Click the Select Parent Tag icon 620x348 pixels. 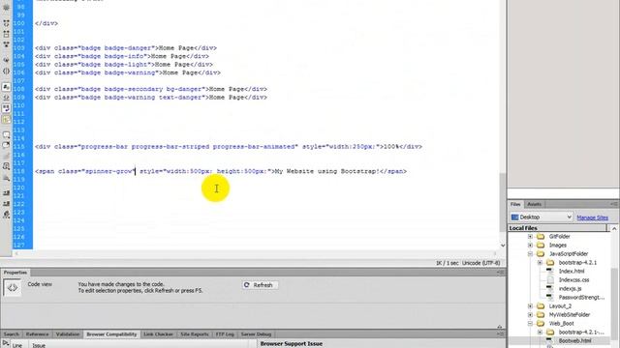click(7, 60)
